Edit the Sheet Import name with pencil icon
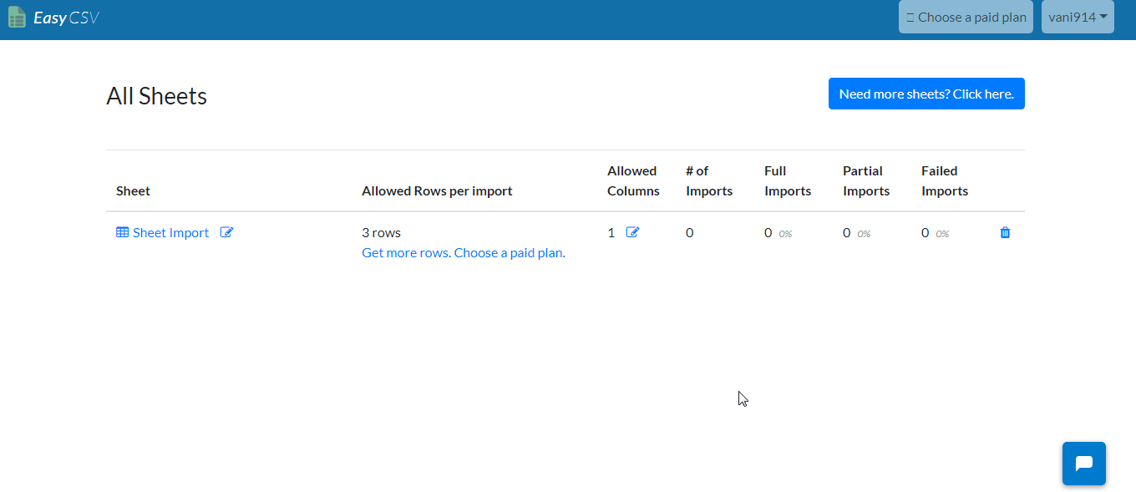This screenshot has height=492, width=1136. coord(226,232)
